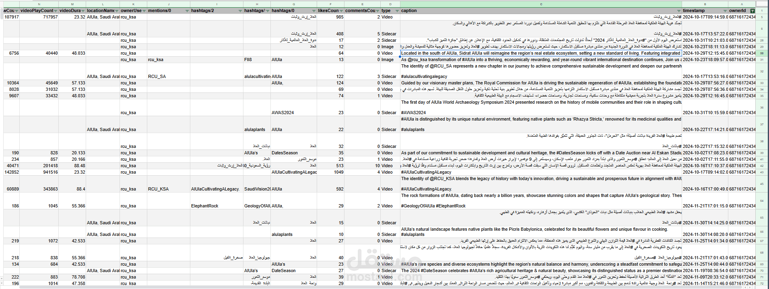The width and height of the screenshot is (769, 289).
Task: Open the hashtags/1 filter dropdown
Action: [268, 11]
